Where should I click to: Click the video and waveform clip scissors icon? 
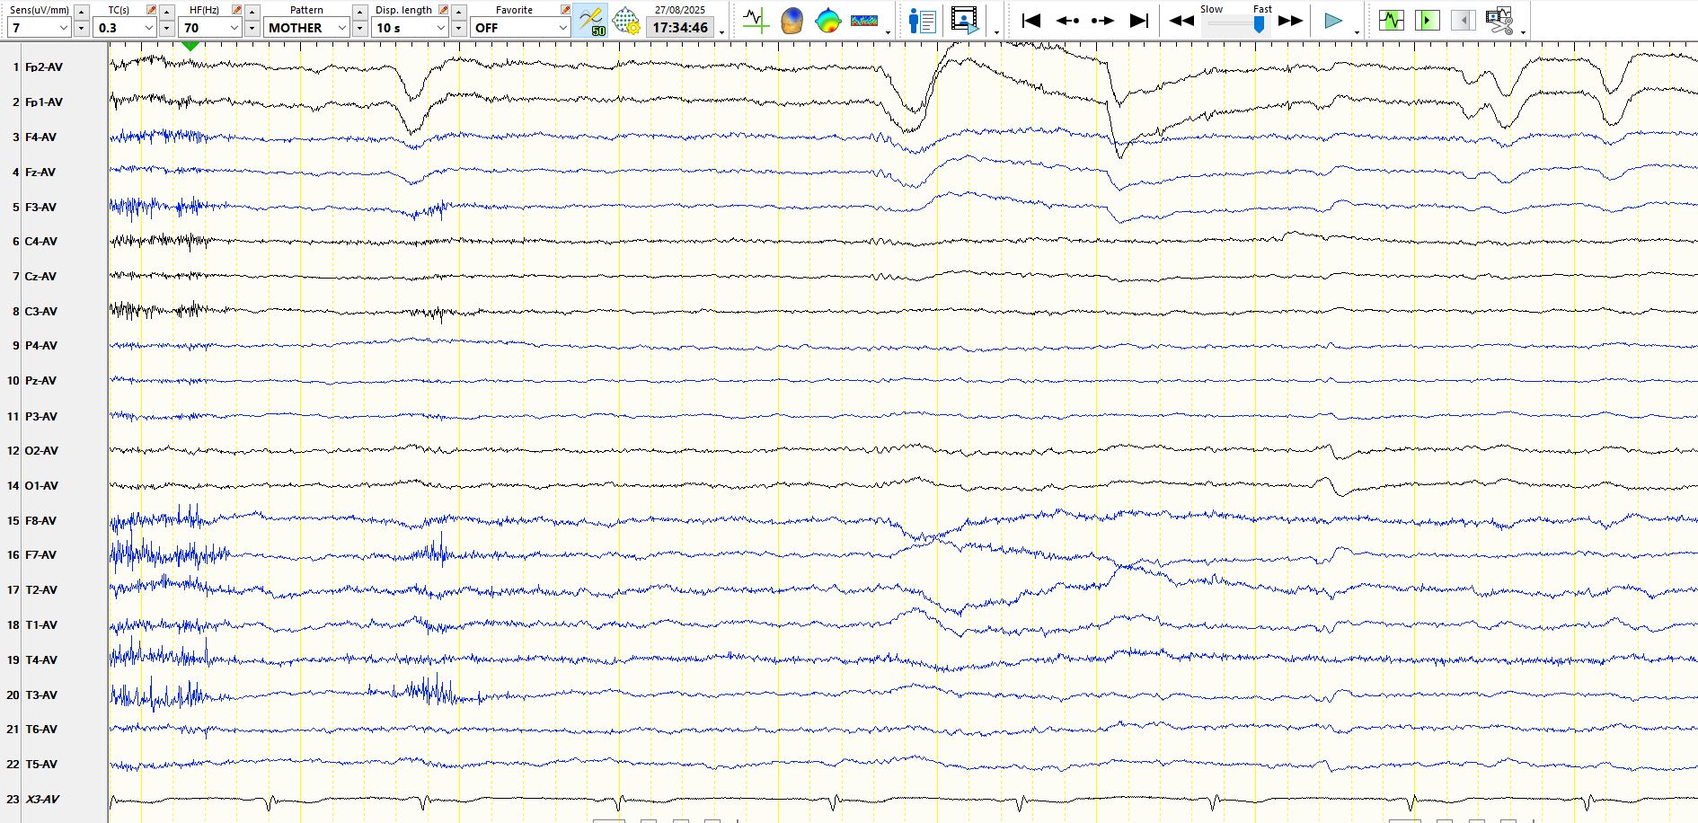1499,21
